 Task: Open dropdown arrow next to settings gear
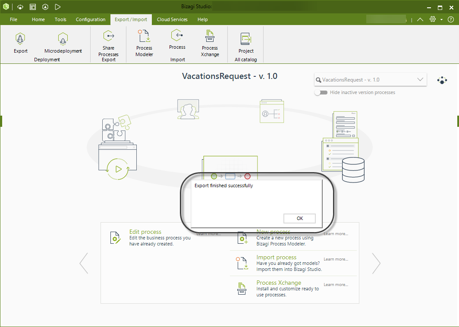point(441,19)
